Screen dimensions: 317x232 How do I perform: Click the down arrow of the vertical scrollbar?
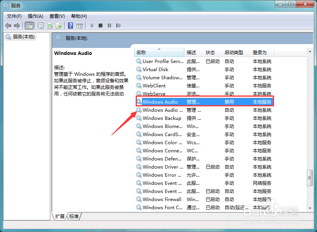click(310, 208)
